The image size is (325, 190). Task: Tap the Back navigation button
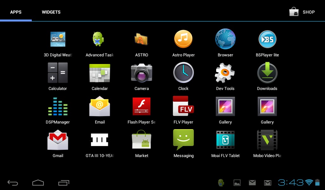(13, 183)
